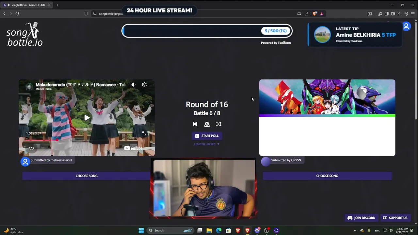Open the Support Us link
The height and width of the screenshot is (235, 418).
395,218
